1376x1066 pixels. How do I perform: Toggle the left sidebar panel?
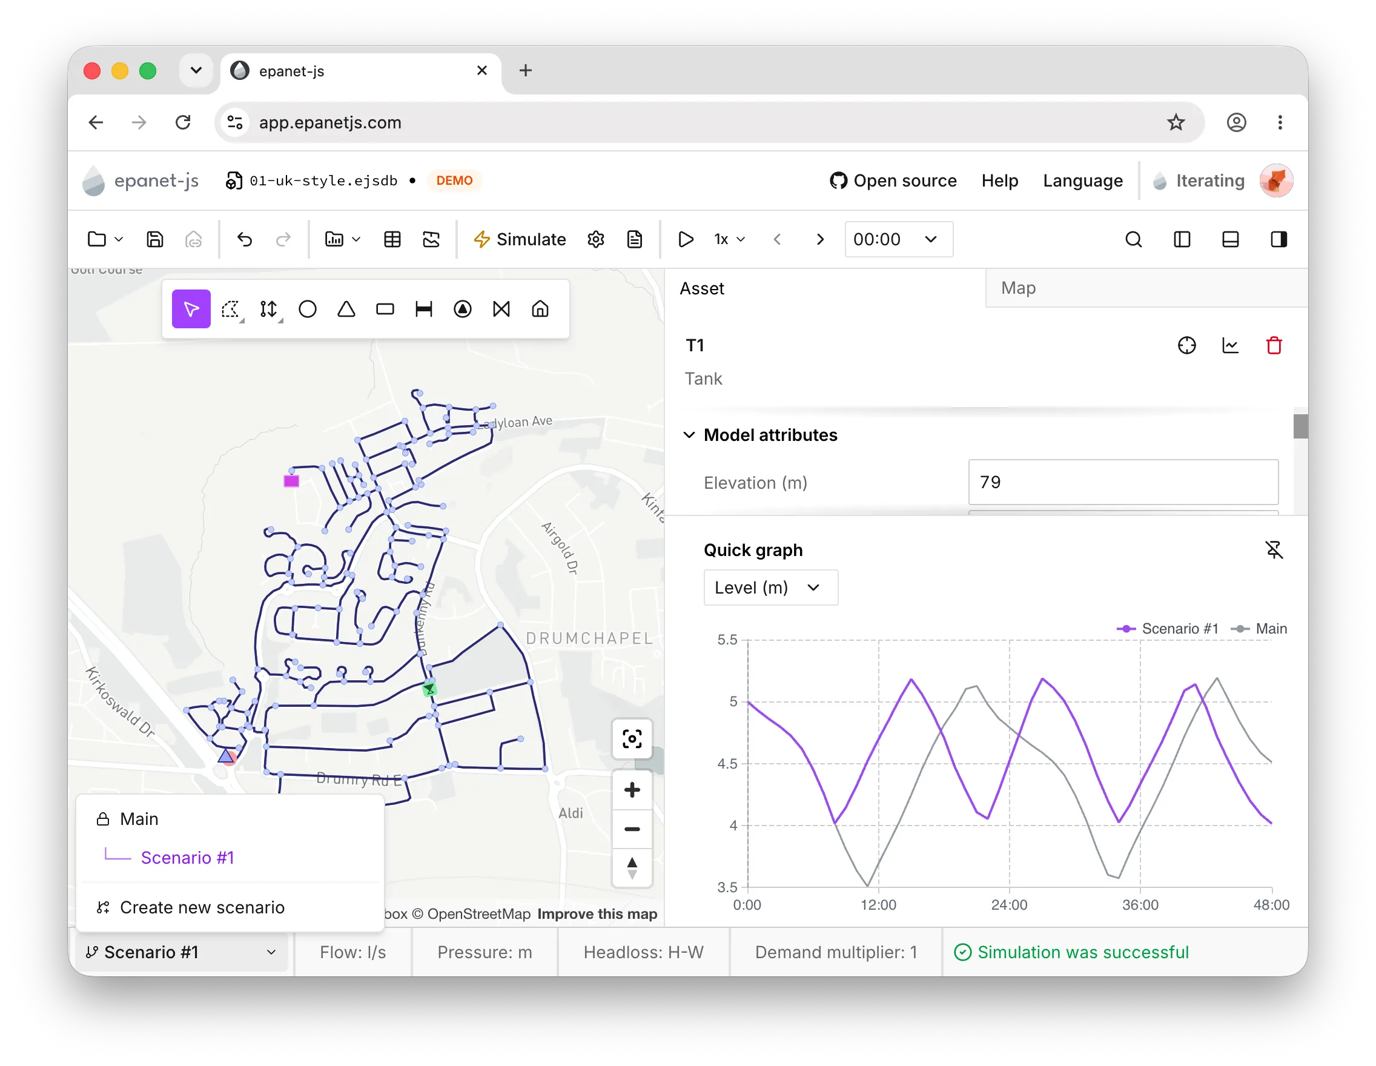click(1182, 239)
